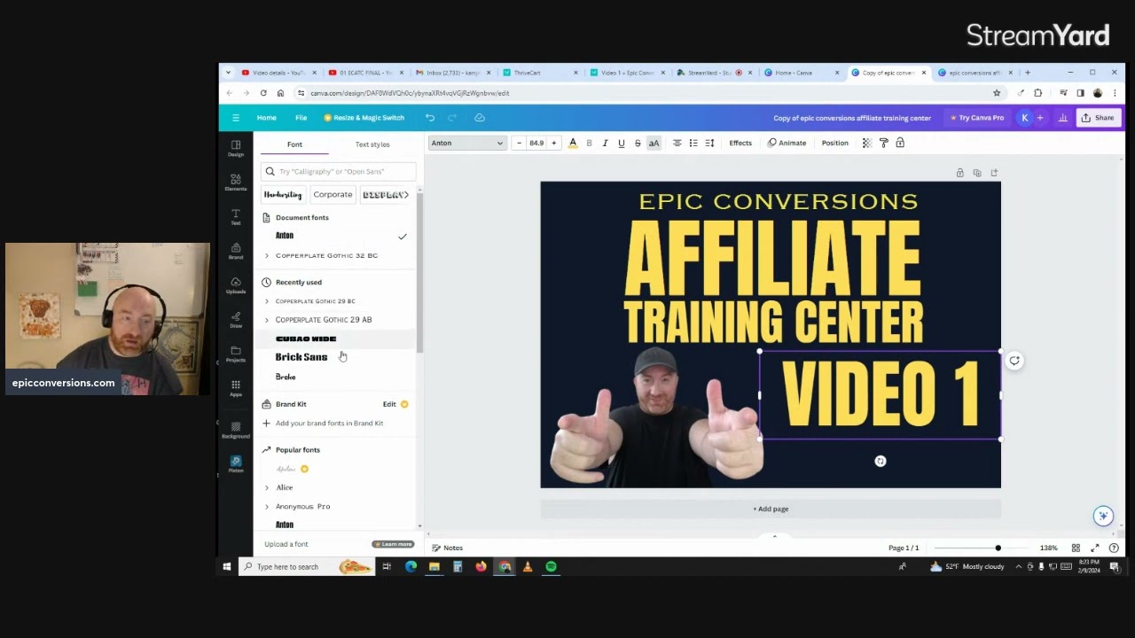Click the Windows Start button
The width and height of the screenshot is (1135, 638).
227,566
